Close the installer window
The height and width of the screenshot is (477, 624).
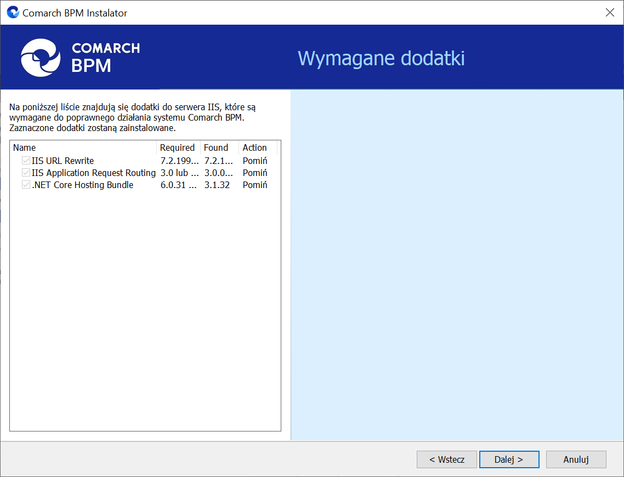[610, 13]
